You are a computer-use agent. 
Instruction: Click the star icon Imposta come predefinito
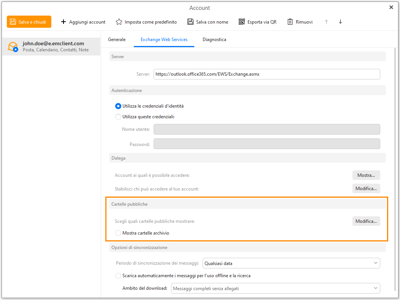point(119,22)
